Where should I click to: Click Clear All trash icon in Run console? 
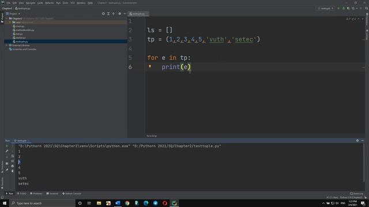tap(12, 171)
